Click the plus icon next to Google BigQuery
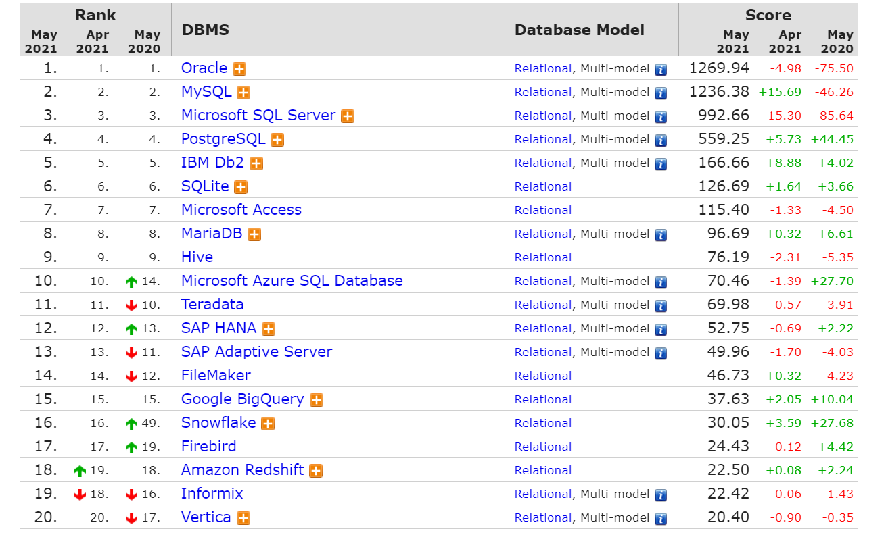Image resolution: width=884 pixels, height=533 pixels. coord(316,400)
